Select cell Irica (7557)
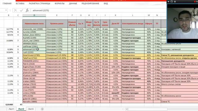The width and height of the screenshot is (198, 111). pyautogui.click(x=34, y=90)
